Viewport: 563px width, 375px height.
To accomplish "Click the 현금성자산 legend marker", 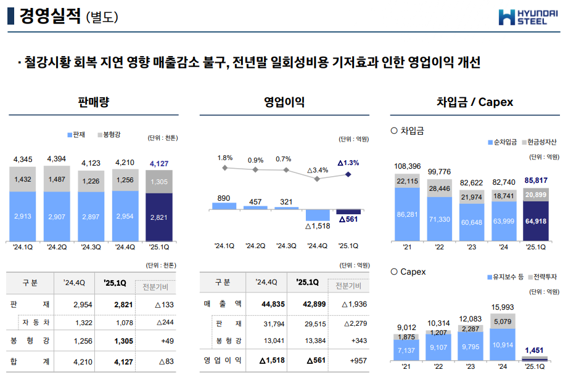I will (x=524, y=142).
